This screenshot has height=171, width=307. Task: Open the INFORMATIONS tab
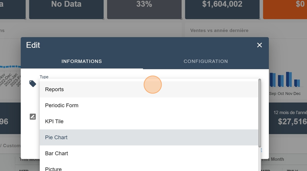pos(82,62)
